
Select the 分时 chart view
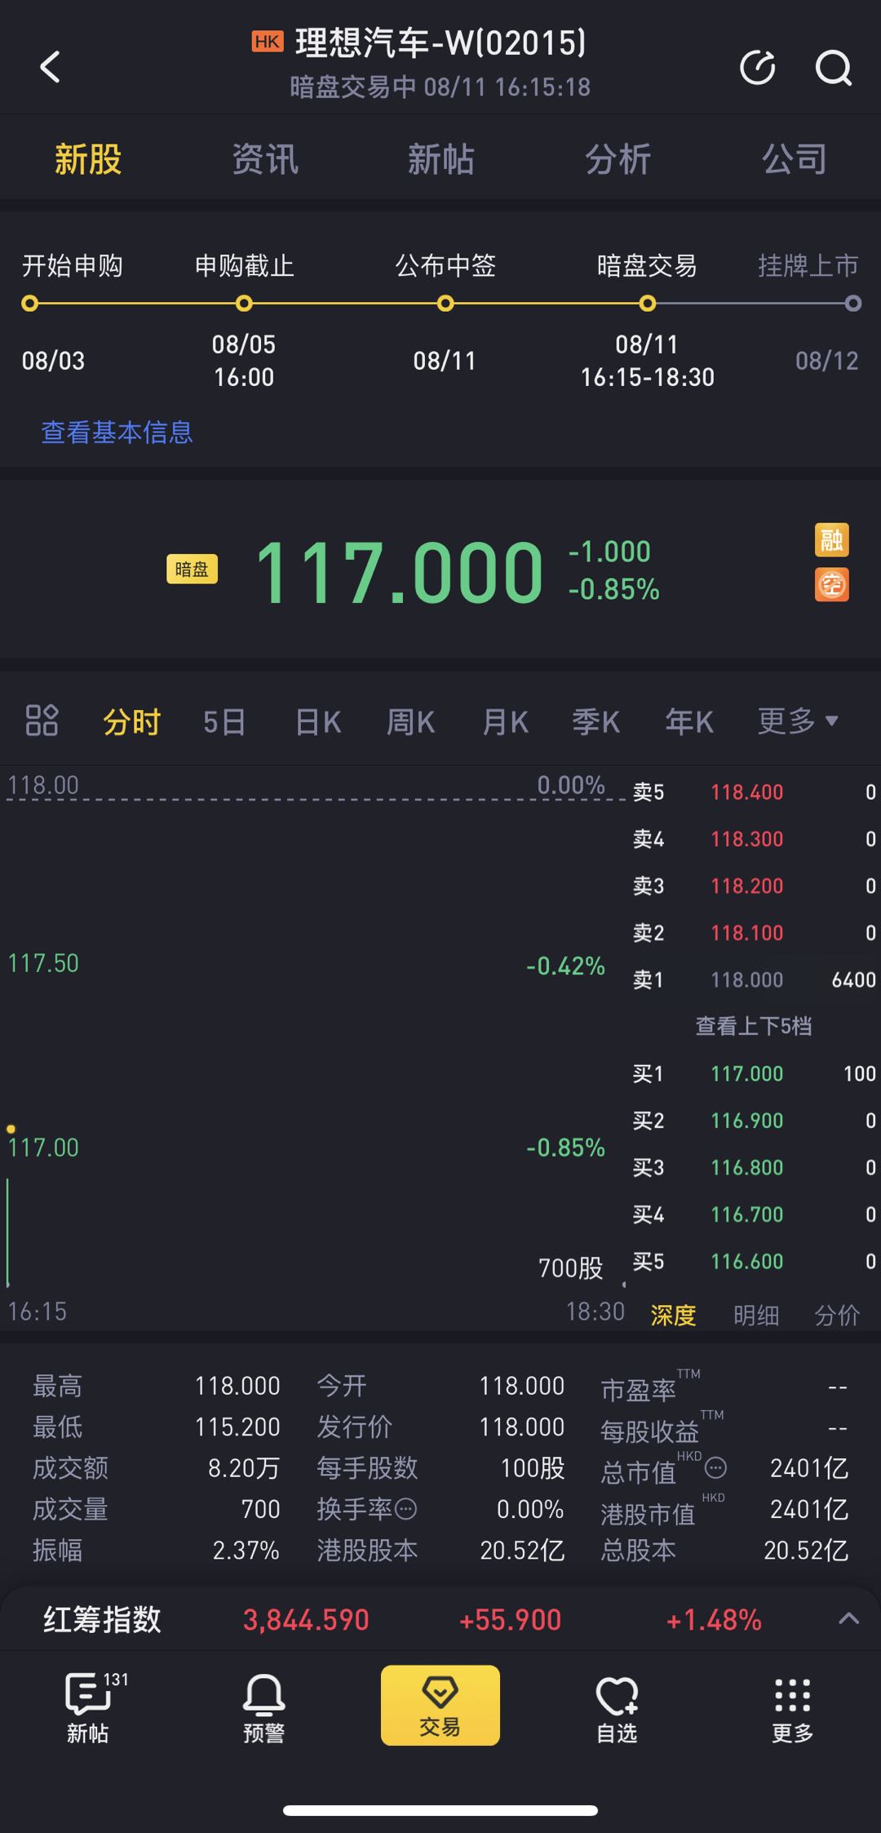[131, 721]
